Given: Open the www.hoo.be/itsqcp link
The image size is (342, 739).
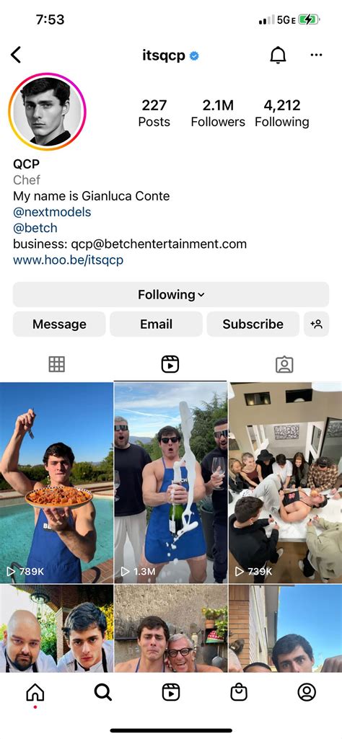Looking at the screenshot, I should tap(68, 260).
